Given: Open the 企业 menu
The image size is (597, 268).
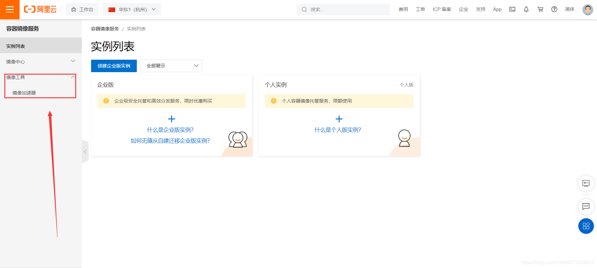Looking at the screenshot, I should [464, 9].
